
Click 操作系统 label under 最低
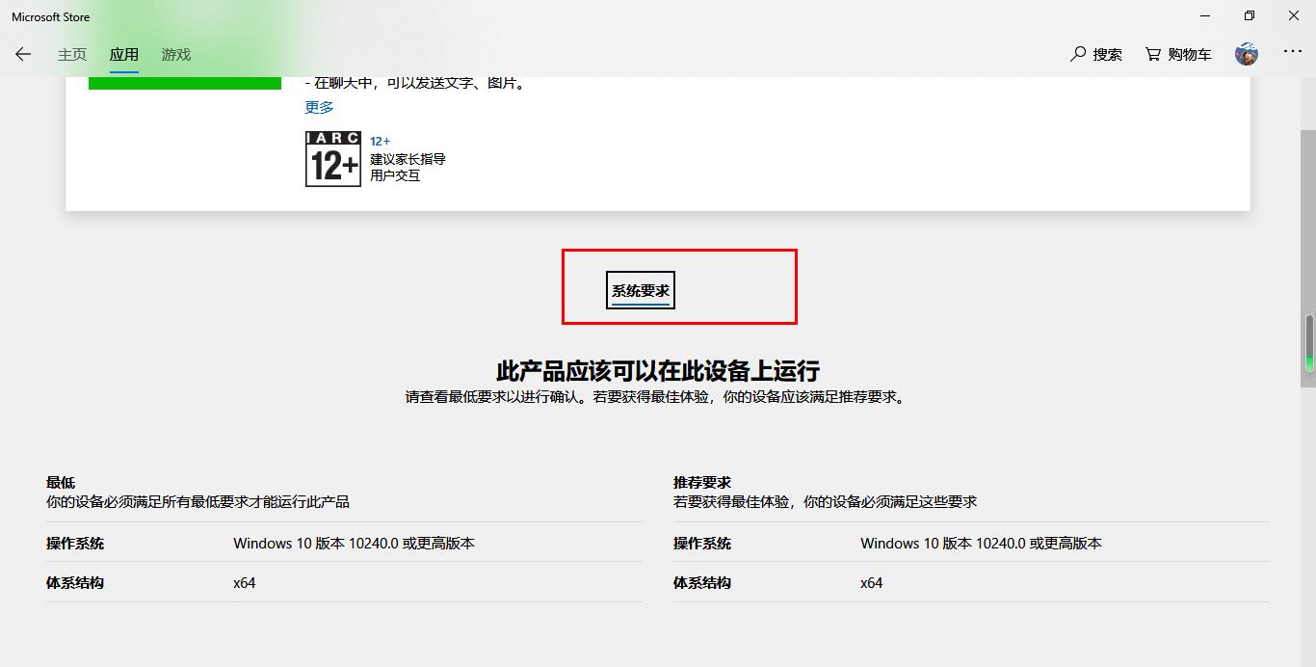pos(75,544)
